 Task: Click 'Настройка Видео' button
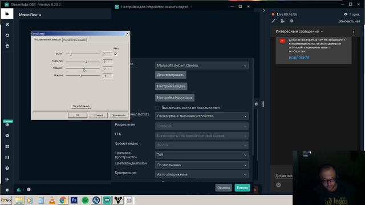[171, 86]
